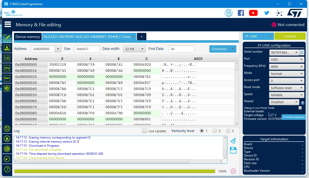Clear the log with broom icon
309x178 pixels.
tap(233, 141)
